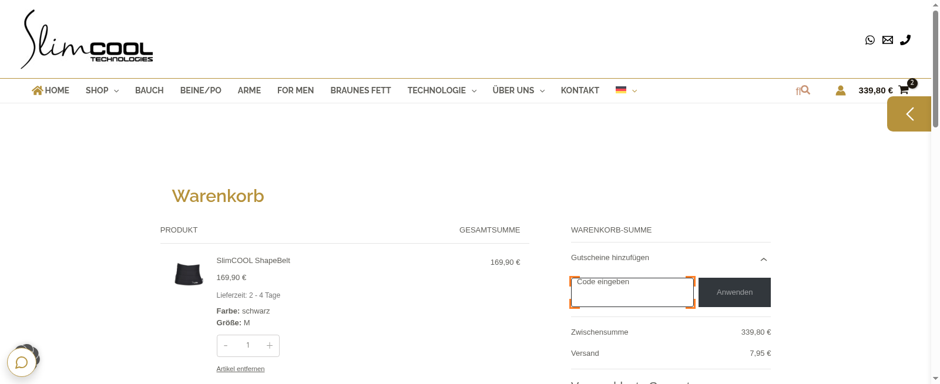Increase ShapeBelt quantity with plus
This screenshot has width=940, height=384.
[269, 346]
